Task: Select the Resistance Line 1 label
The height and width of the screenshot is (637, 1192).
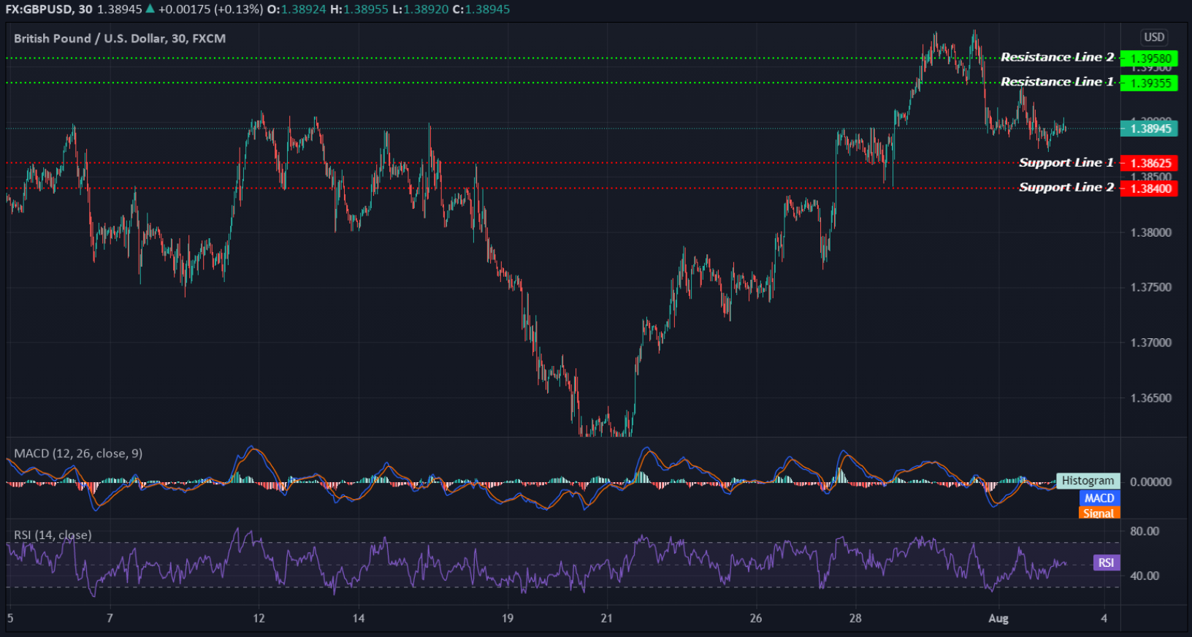Action: point(1057,82)
